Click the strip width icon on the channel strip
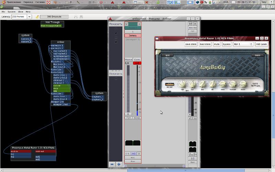 (x=126, y=24)
